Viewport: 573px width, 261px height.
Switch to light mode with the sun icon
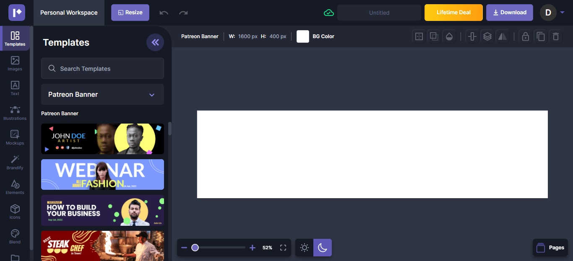(304, 247)
